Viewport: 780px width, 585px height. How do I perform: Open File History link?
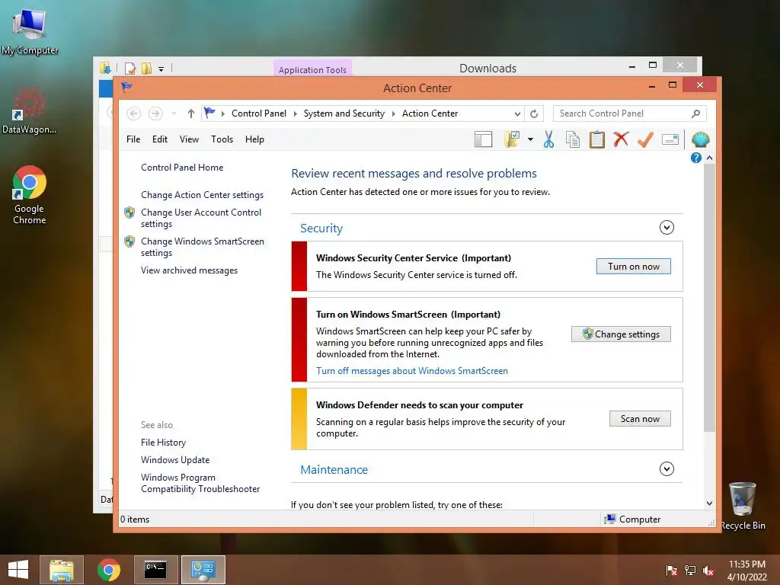click(x=163, y=443)
